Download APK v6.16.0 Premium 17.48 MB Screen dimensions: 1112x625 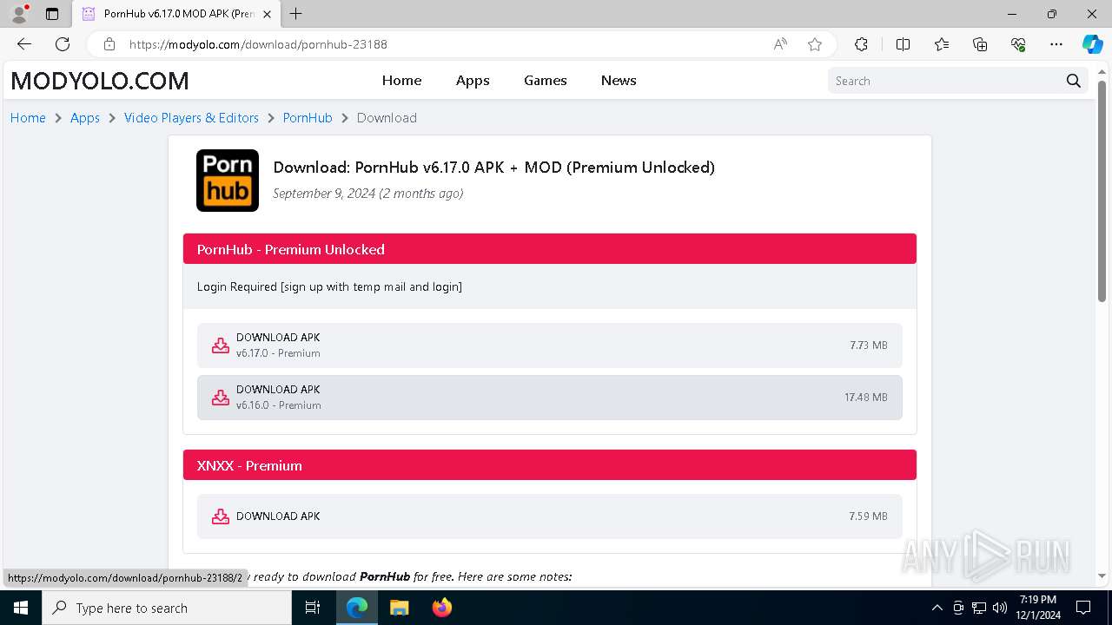pyautogui.click(x=550, y=398)
